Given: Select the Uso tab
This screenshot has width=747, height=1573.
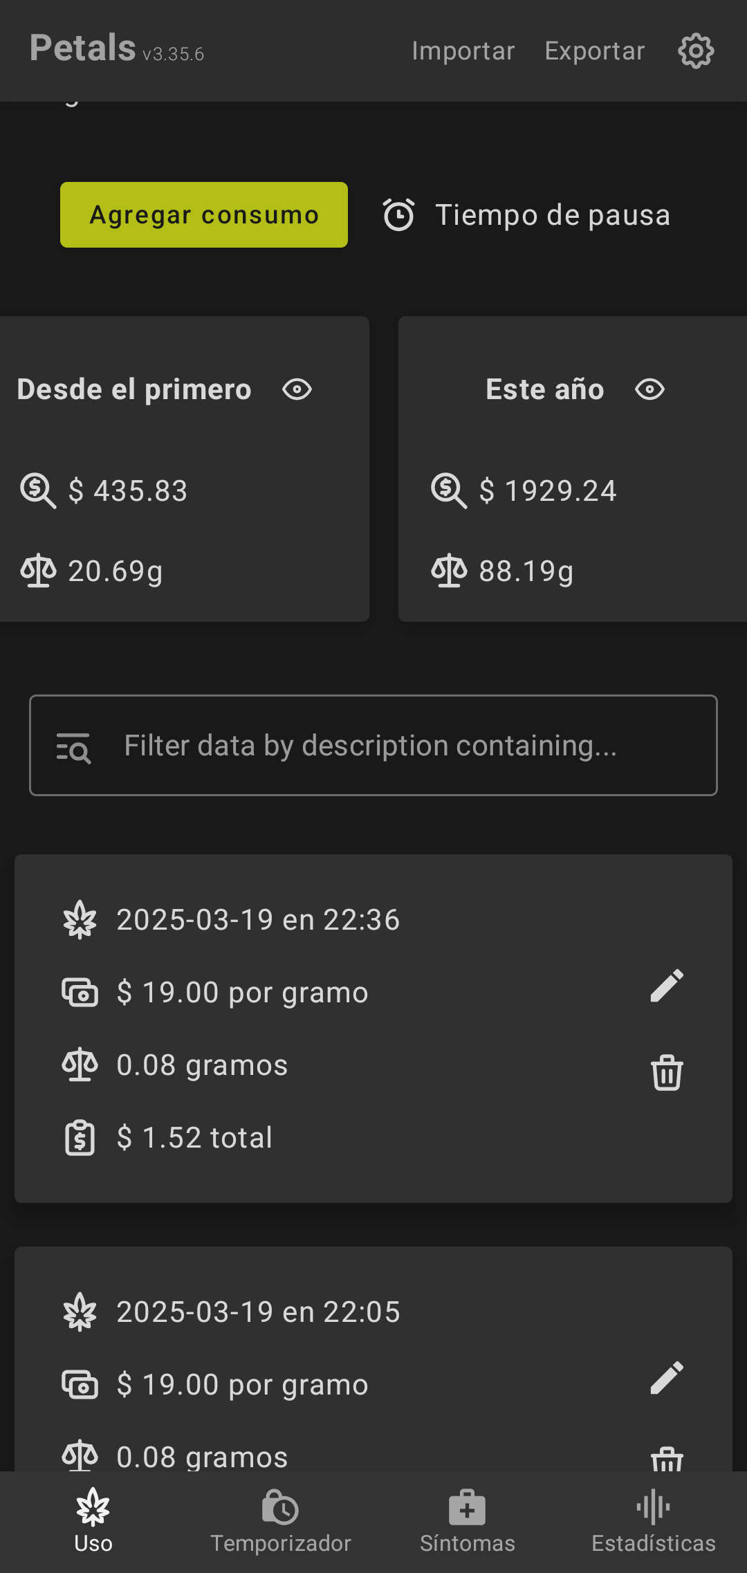Looking at the screenshot, I should tap(93, 1522).
